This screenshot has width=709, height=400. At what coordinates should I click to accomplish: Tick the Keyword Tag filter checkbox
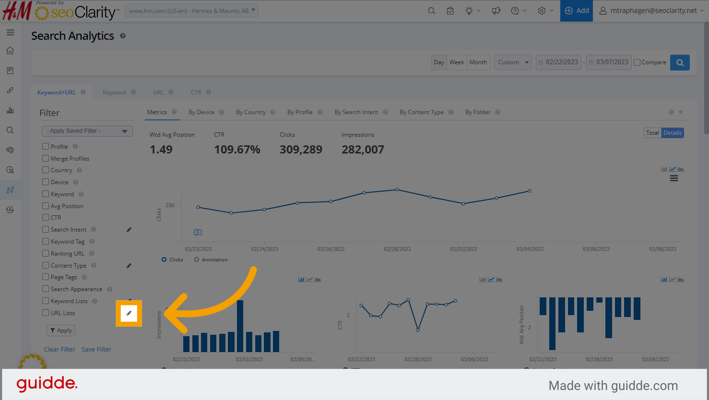46,242
